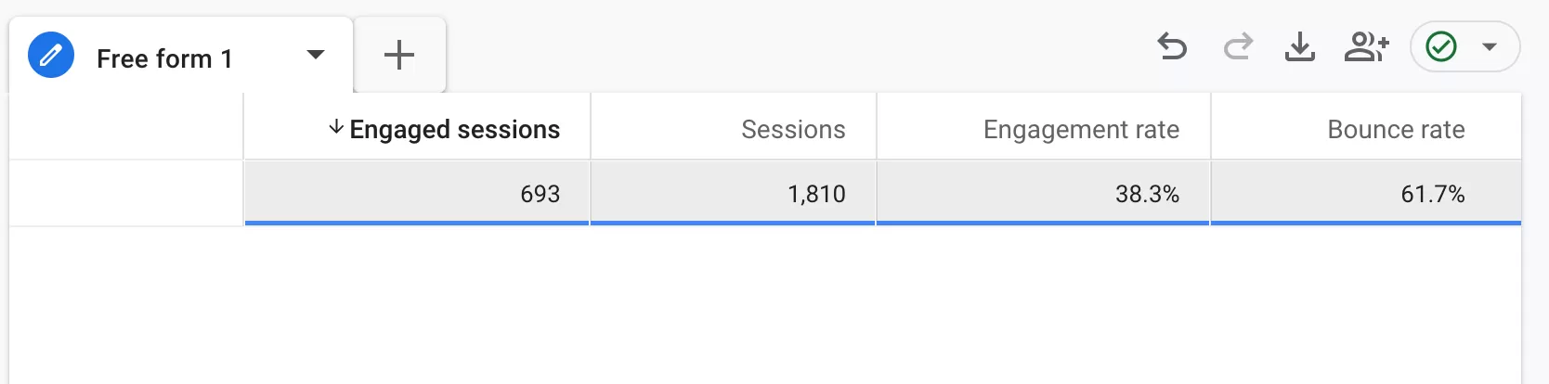Select the 38.3% engagement rate cell

click(x=1043, y=193)
